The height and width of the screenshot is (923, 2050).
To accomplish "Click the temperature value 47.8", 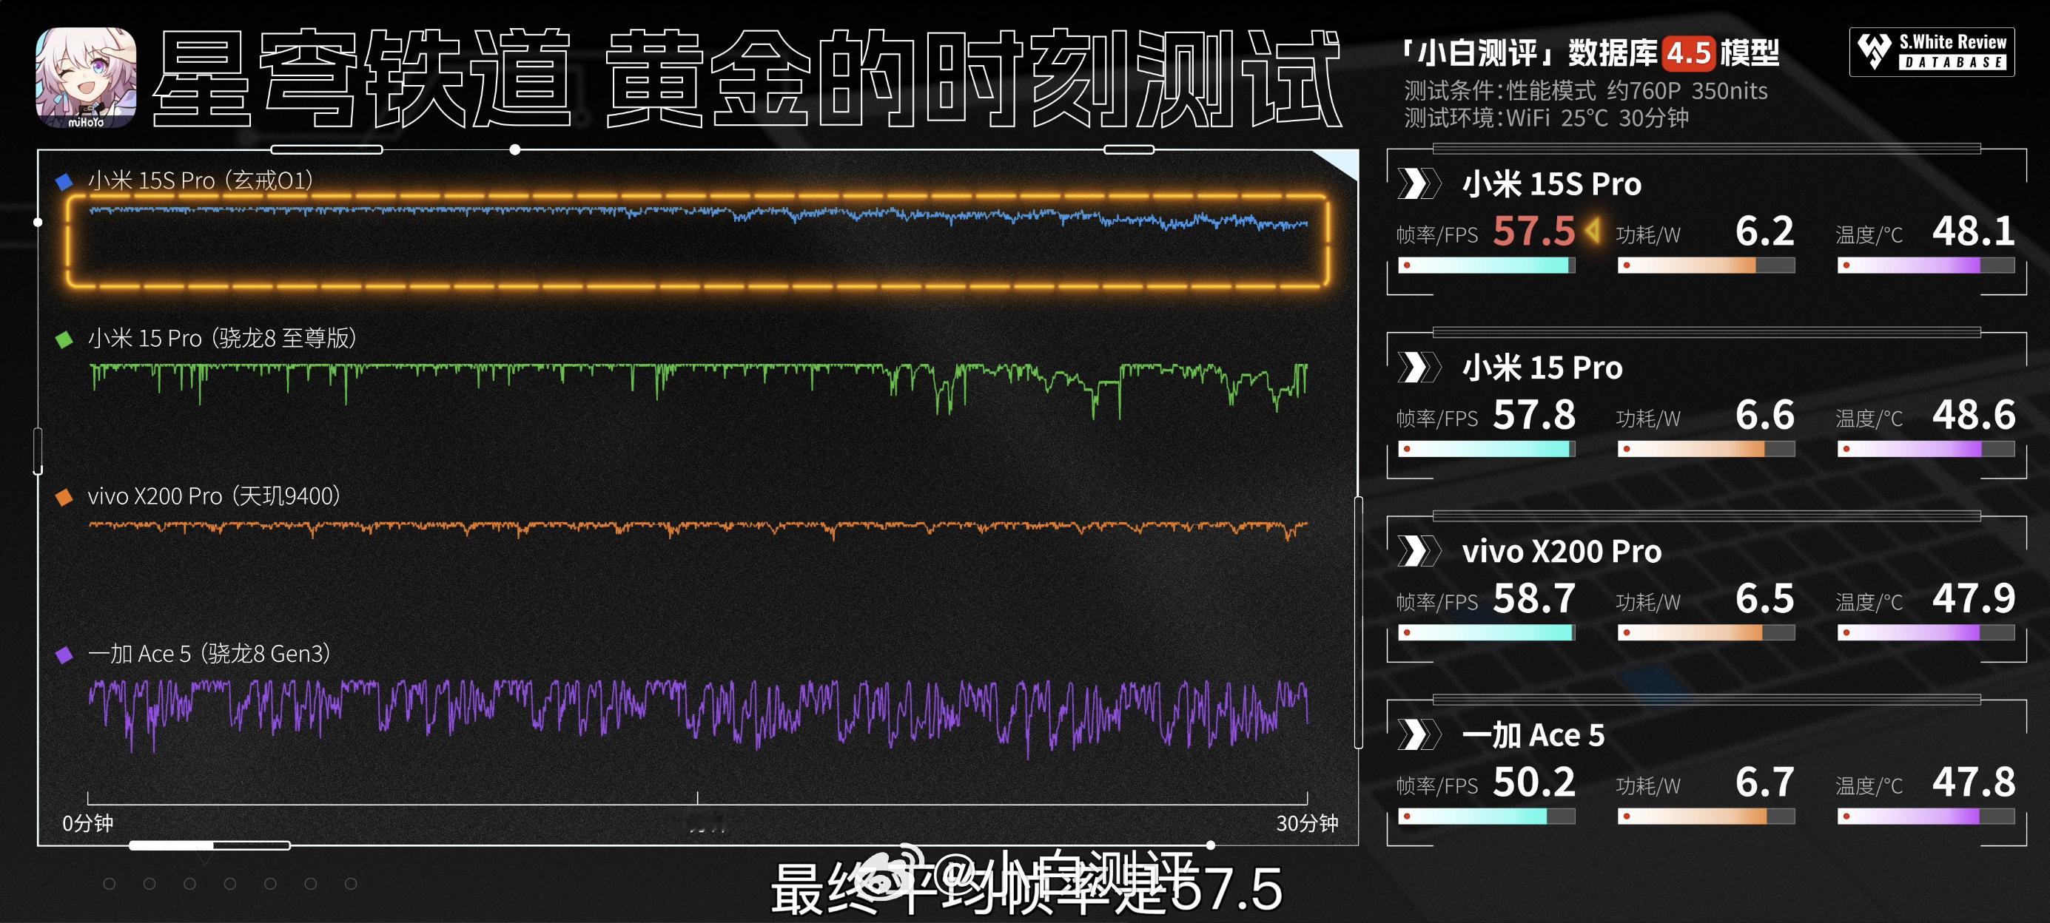I will [1974, 782].
